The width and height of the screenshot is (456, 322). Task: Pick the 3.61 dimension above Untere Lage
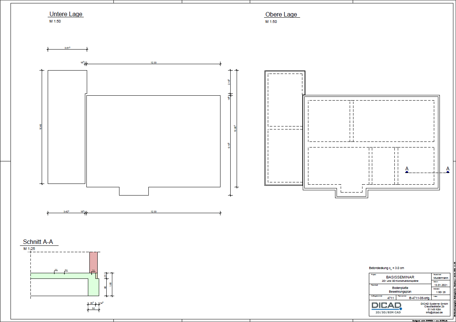click(67, 48)
